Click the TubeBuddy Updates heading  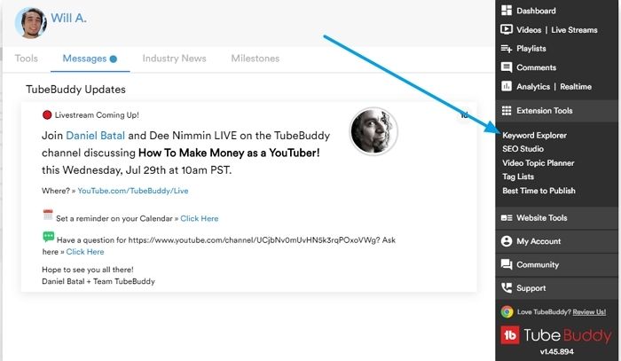[x=75, y=90]
